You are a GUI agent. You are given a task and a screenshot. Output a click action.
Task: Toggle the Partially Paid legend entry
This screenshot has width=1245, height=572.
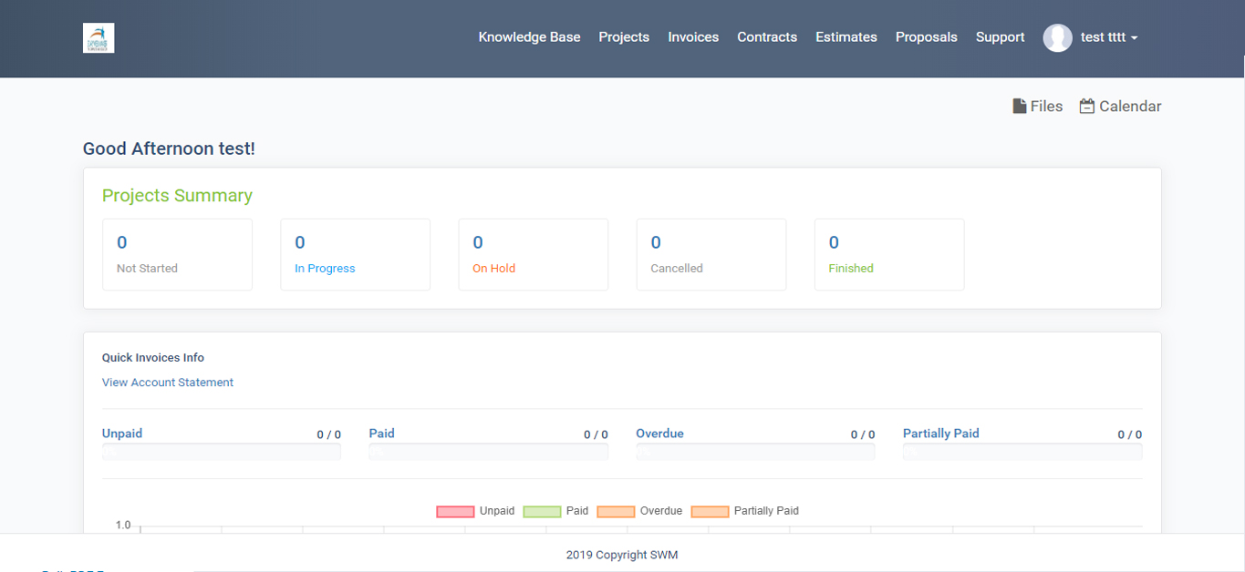coord(745,512)
